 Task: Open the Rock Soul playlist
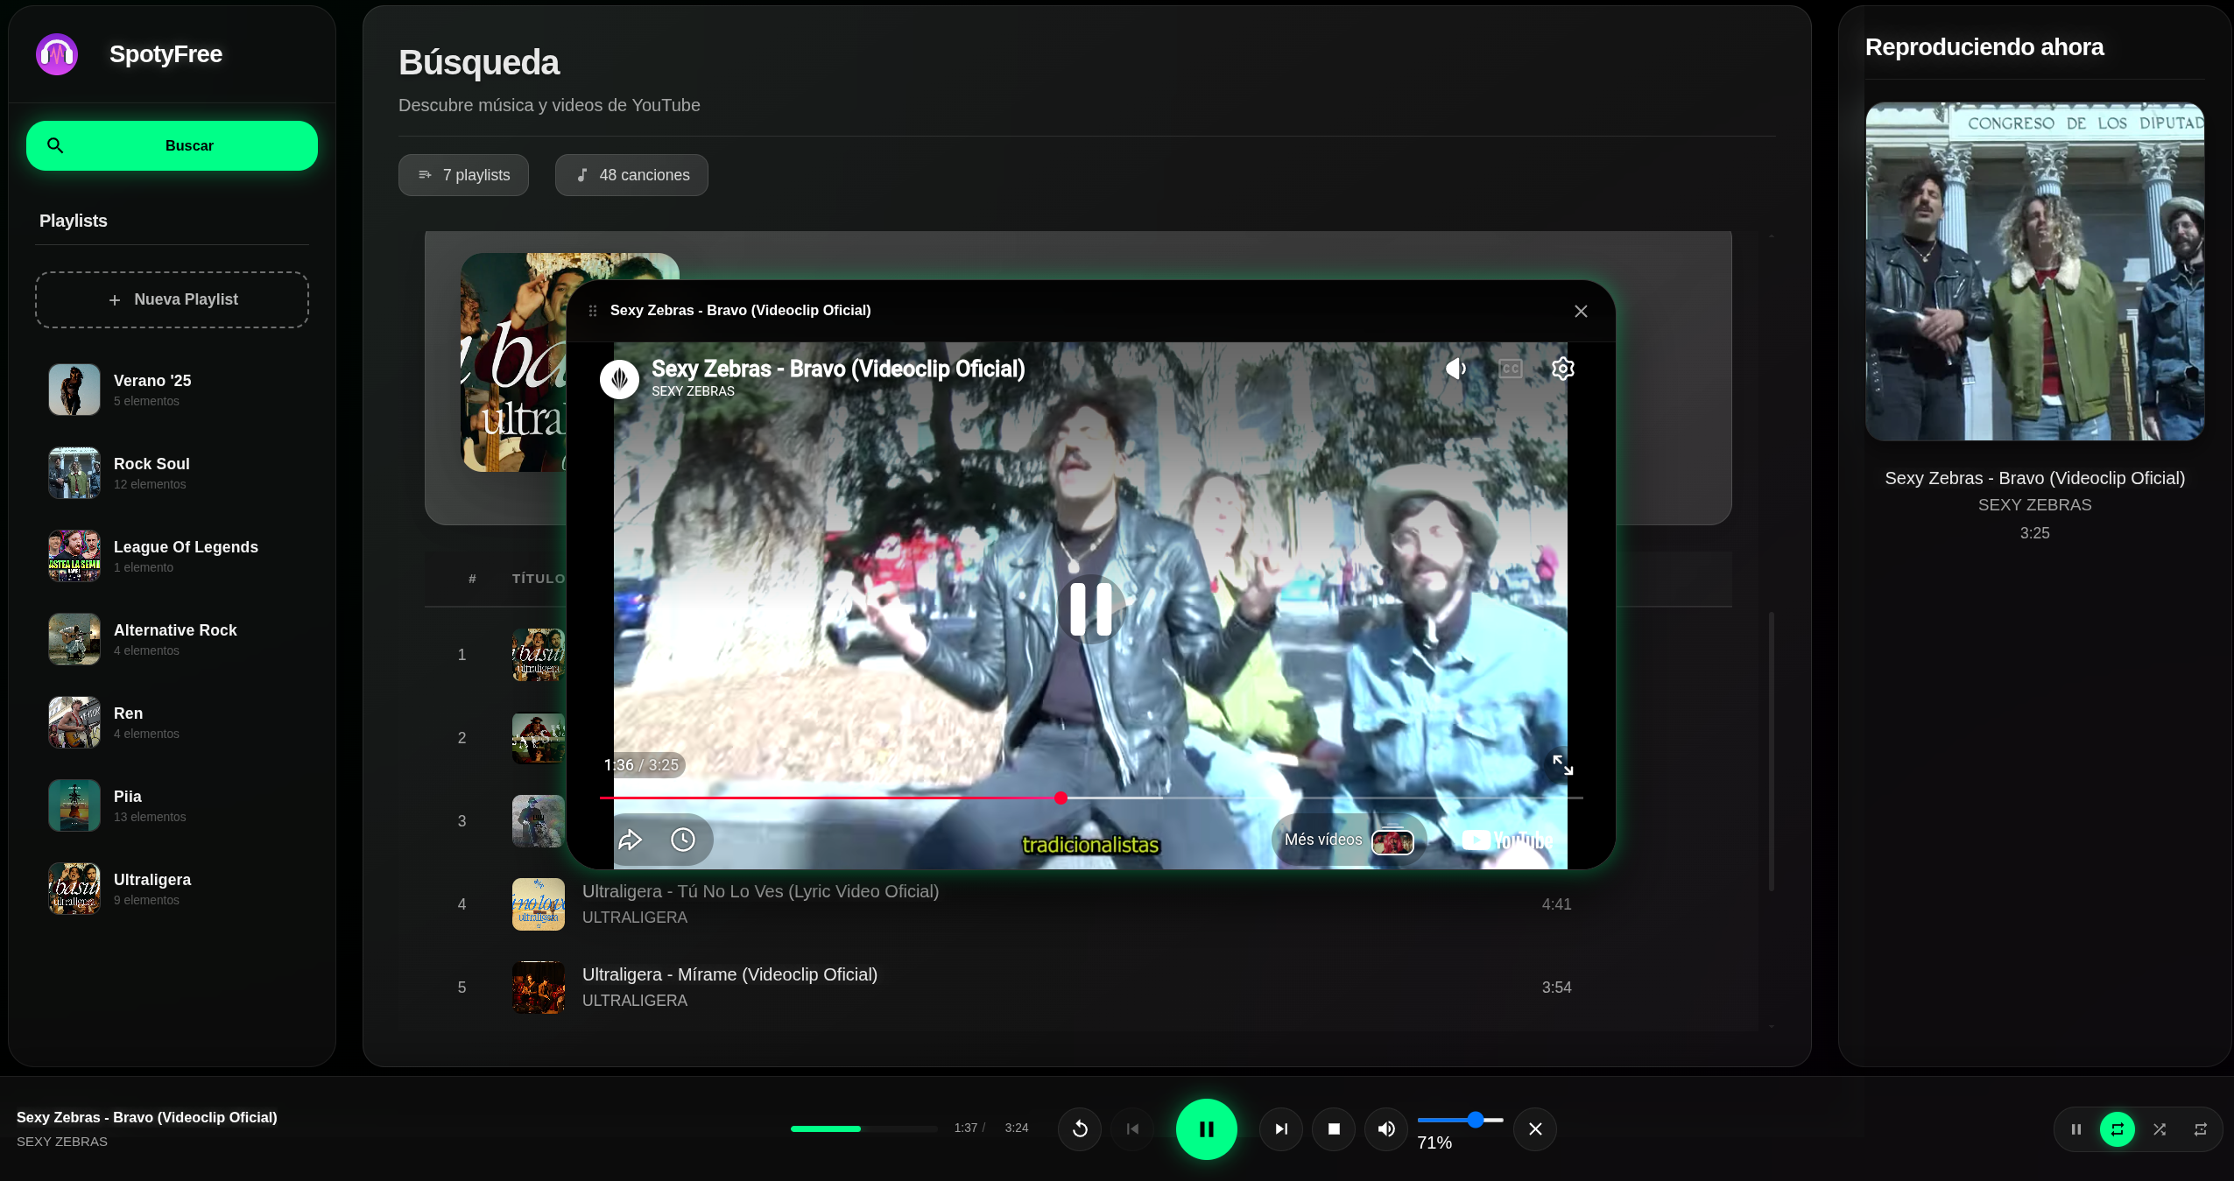172,473
